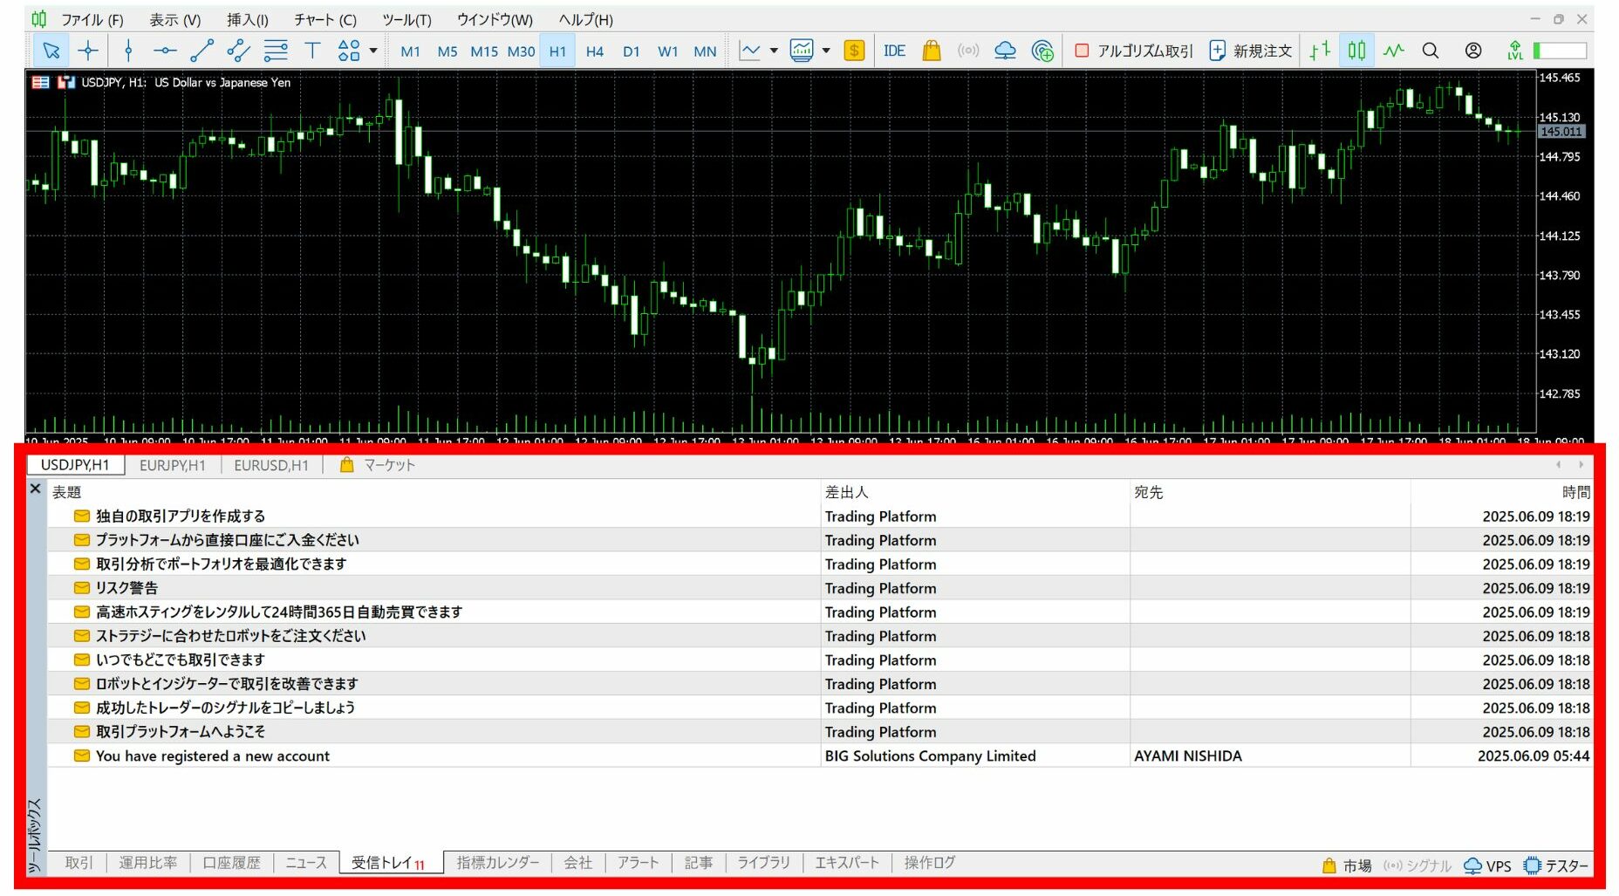Click the search magnifier icon

(x=1431, y=51)
